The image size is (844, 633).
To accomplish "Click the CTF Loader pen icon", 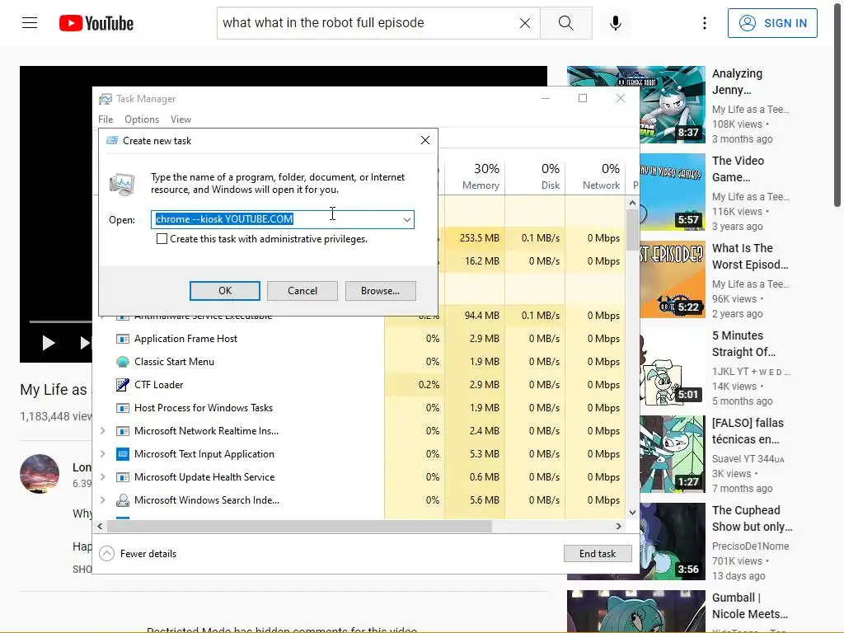I will click(123, 385).
